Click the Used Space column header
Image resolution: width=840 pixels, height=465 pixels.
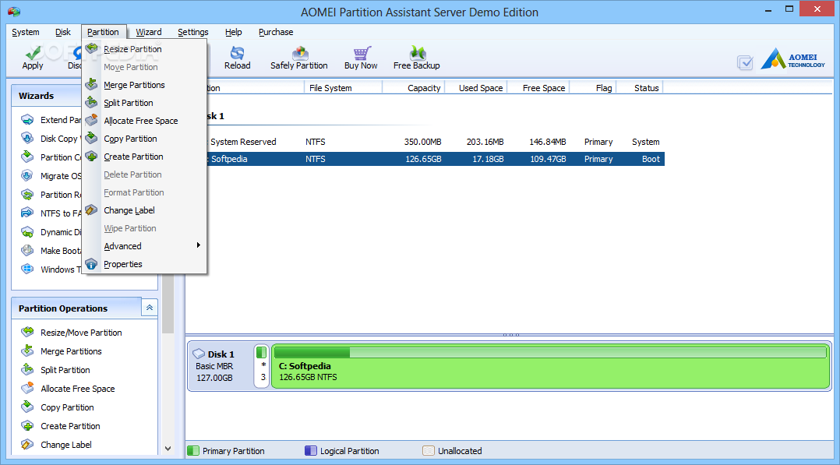click(475, 88)
